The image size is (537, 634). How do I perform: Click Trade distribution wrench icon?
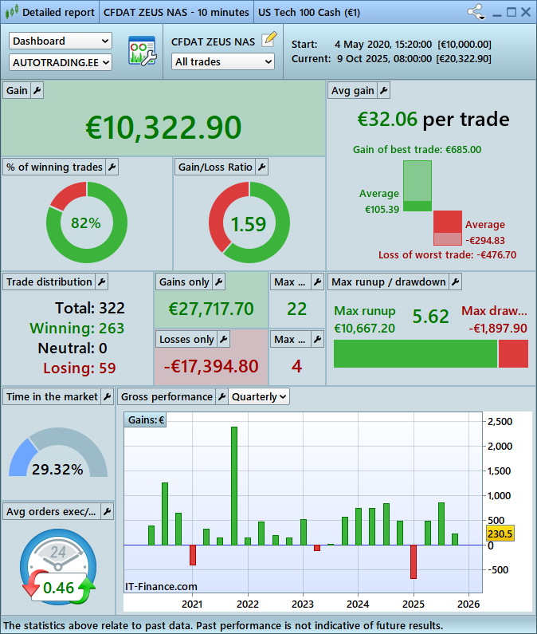pos(101,282)
